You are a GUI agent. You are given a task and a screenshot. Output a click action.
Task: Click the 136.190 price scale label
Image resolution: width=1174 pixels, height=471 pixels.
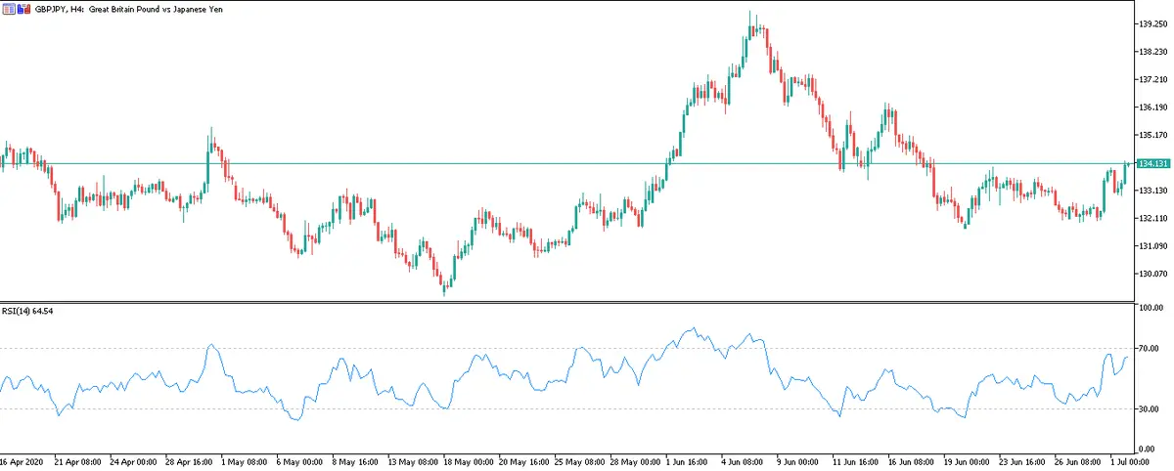pos(1152,107)
